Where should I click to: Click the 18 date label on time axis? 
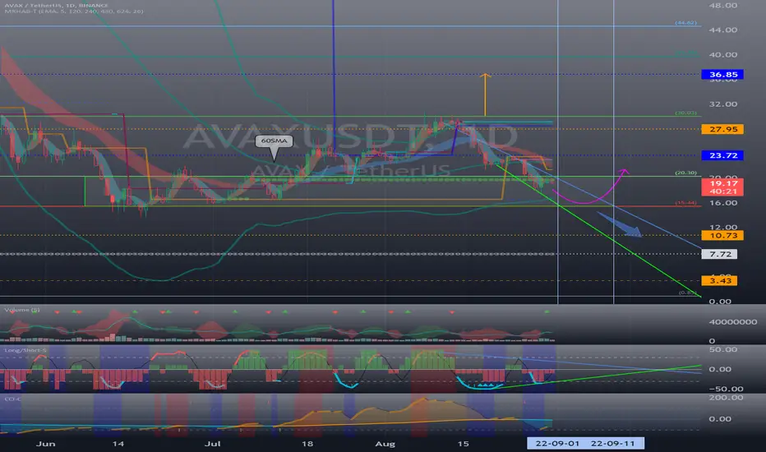(x=307, y=444)
